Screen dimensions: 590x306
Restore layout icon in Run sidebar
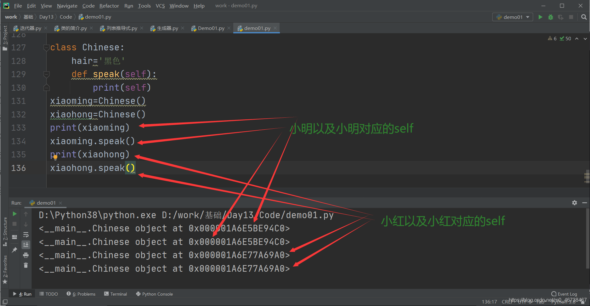[x=14, y=237]
